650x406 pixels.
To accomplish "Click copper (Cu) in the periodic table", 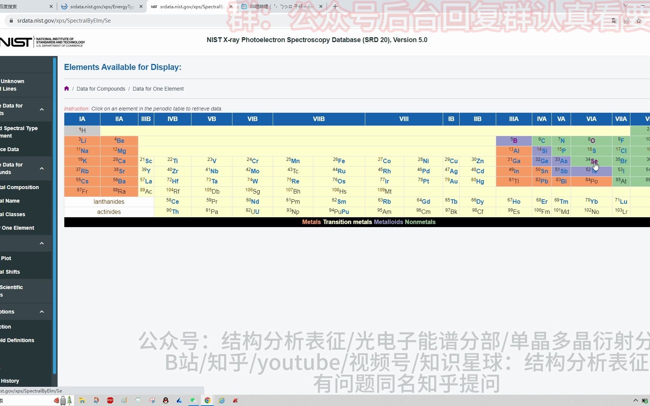I will [x=451, y=161].
